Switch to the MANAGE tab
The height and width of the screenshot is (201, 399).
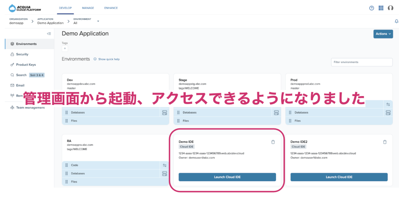(x=88, y=8)
